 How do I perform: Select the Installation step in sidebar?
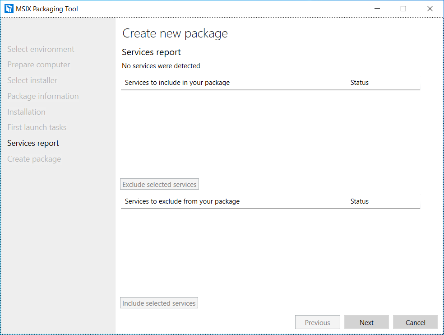point(26,112)
